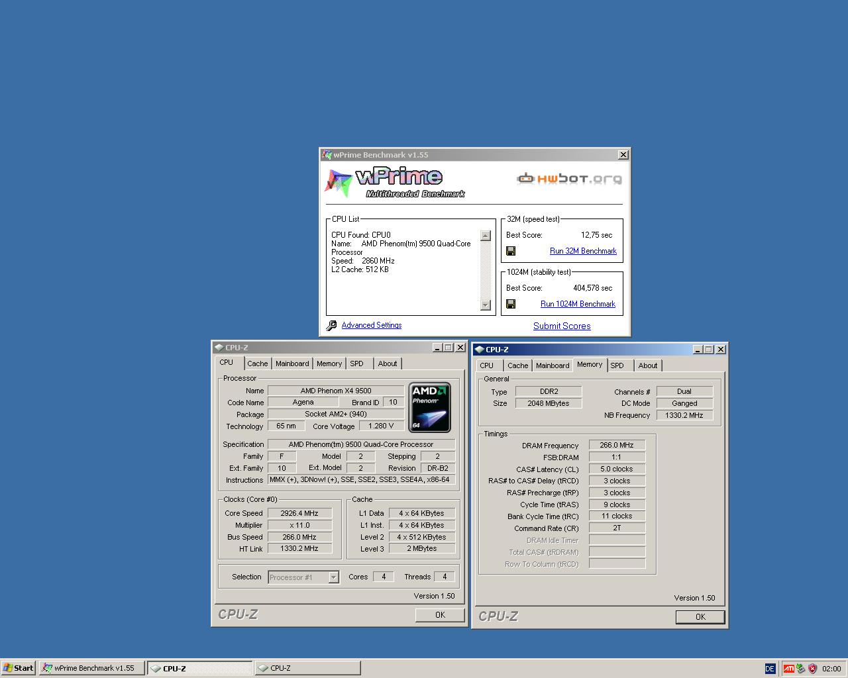Click right CPU-Z window title icon

(479, 350)
